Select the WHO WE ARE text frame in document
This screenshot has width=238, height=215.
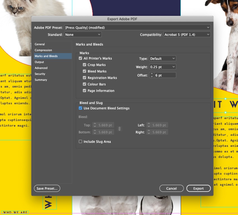[15, 212]
